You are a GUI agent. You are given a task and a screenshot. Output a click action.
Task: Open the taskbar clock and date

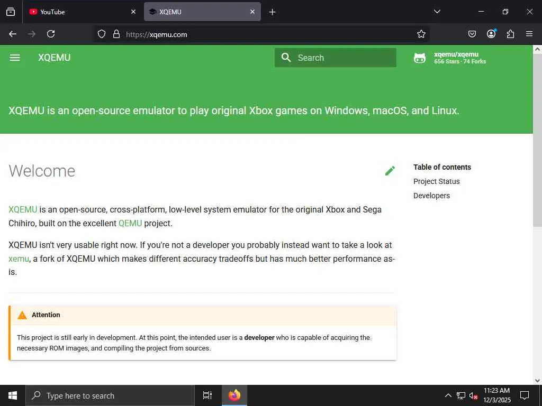496,395
